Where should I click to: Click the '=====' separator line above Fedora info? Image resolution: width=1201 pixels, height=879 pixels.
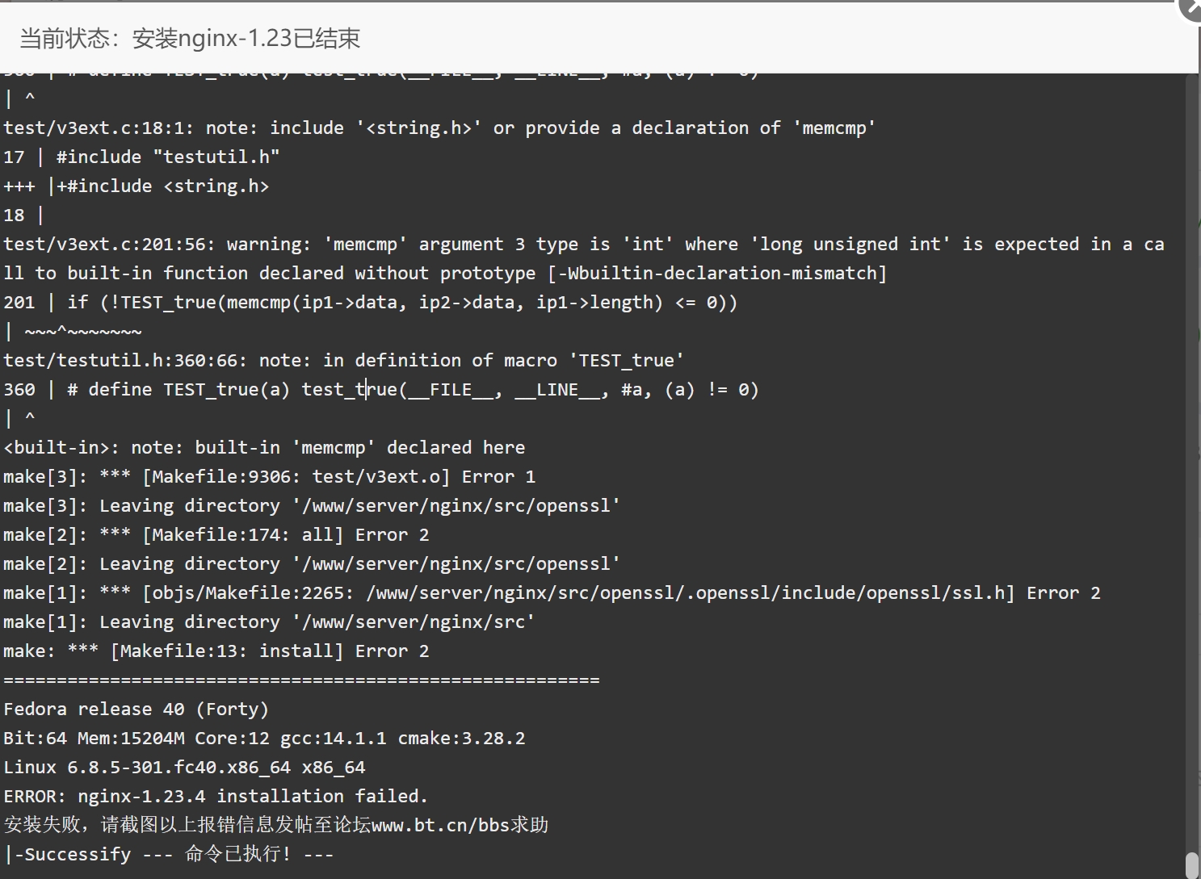pos(301,680)
